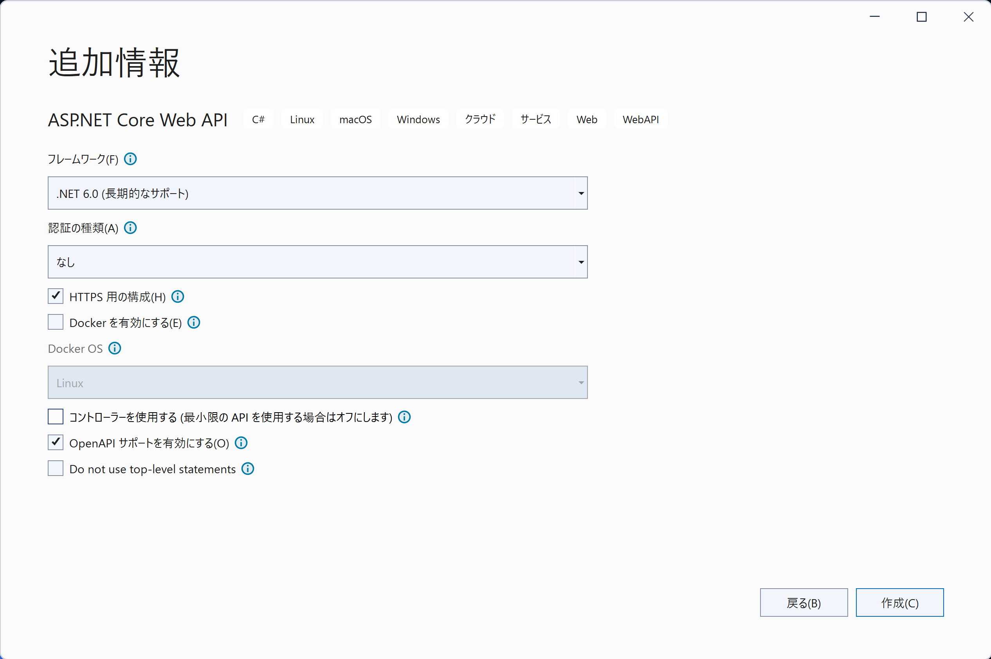Click the C# tag

(258, 119)
